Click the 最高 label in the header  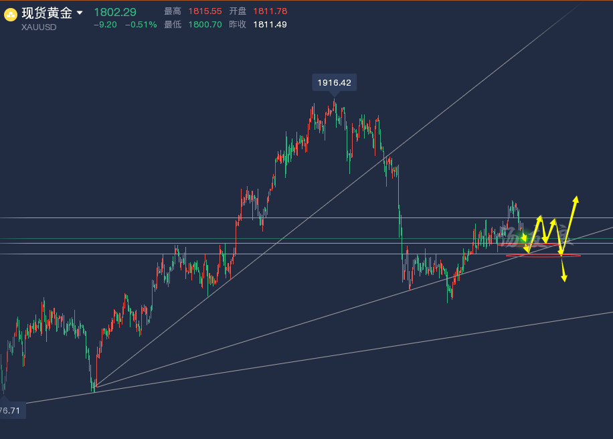(x=172, y=11)
